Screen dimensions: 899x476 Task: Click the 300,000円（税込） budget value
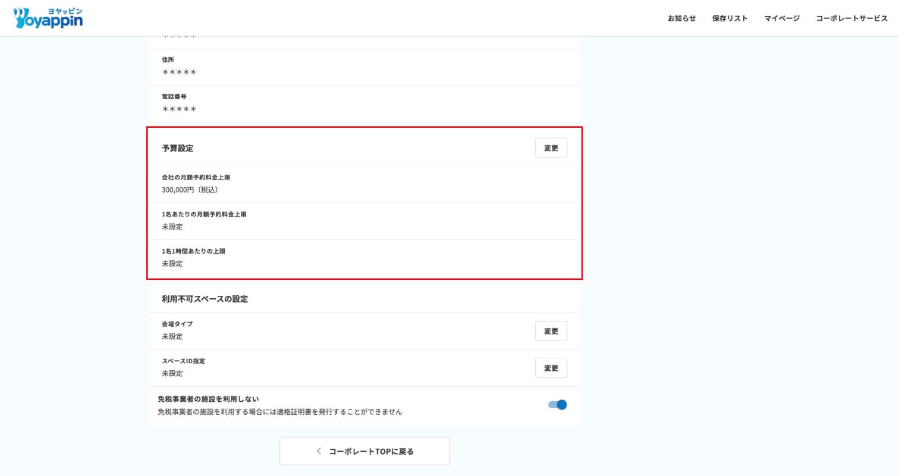click(x=190, y=190)
